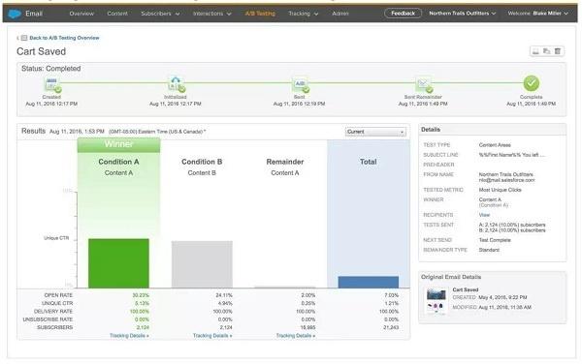The height and width of the screenshot is (364, 582).
Task: Click the Salesforce cloud logo icon
Action: (15, 14)
